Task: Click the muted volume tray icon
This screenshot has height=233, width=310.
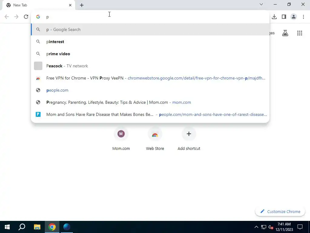Action: (x=271, y=227)
